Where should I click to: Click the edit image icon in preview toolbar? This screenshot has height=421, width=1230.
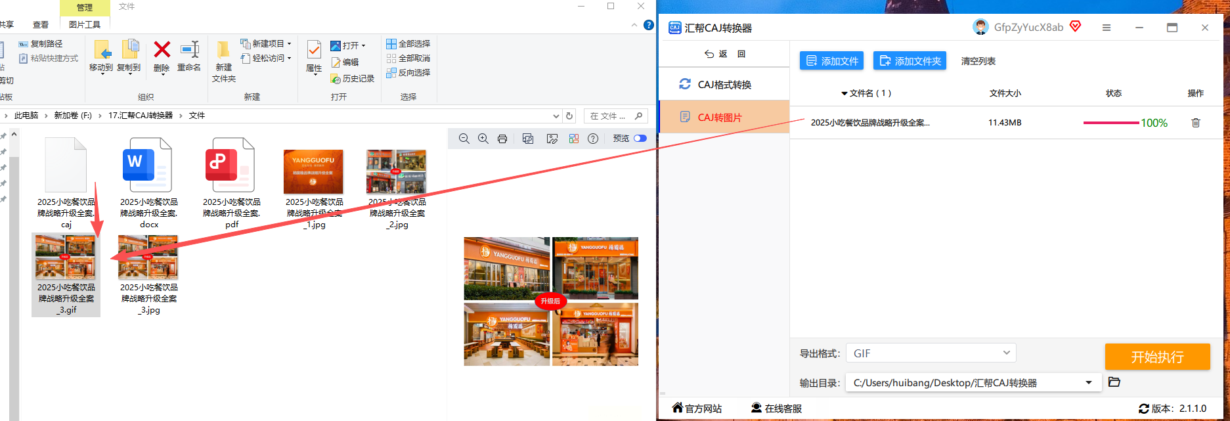(x=552, y=139)
